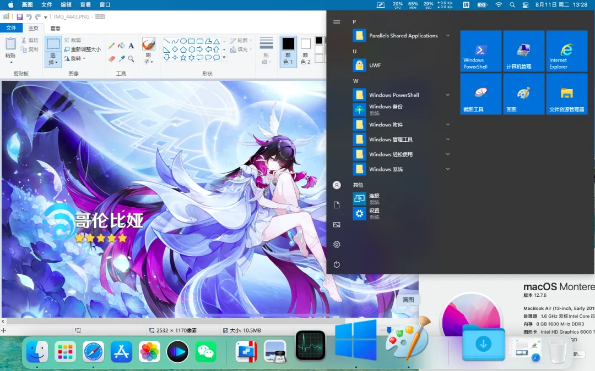Click the Save icon in Paint's title bar
595x371 pixels.
pos(20,16)
